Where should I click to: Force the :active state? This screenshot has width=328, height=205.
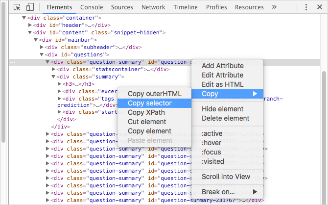(227, 133)
